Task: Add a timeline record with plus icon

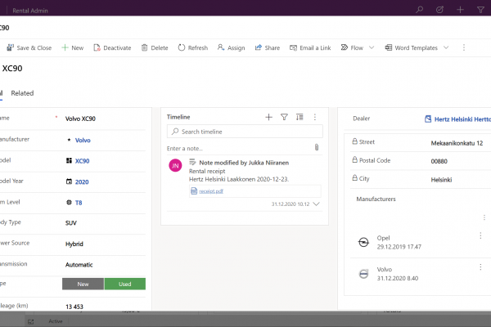Action: pos(268,117)
